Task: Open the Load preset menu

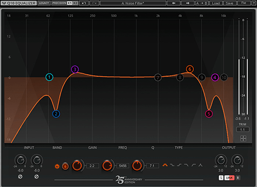Action: pyautogui.click(x=216, y=3)
